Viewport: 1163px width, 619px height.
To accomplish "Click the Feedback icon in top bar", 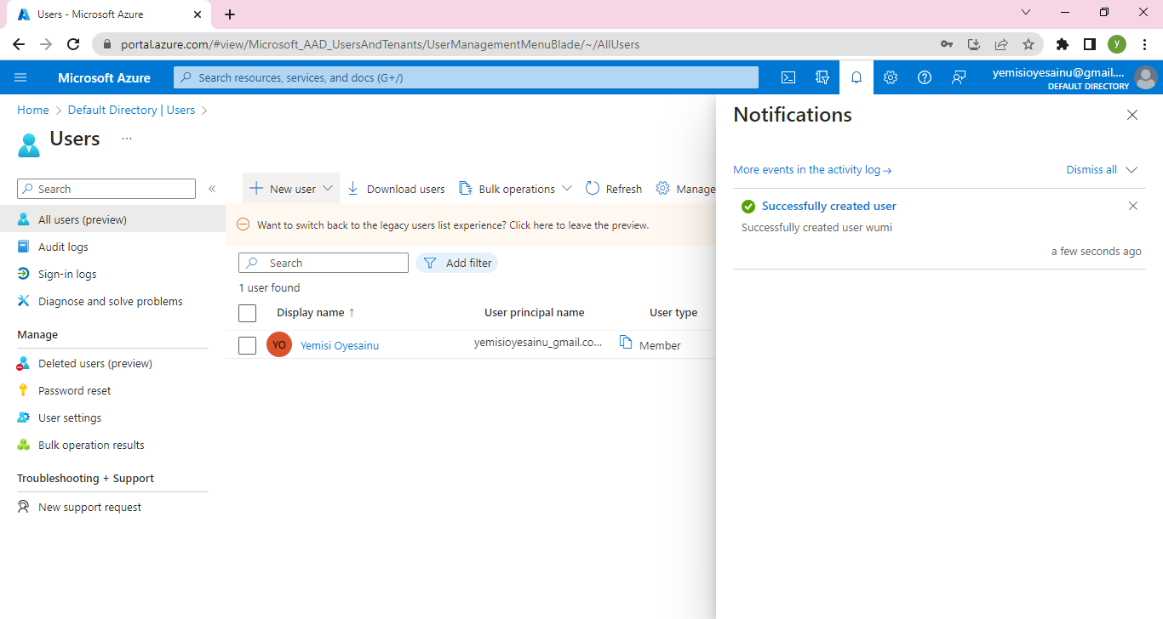I will click(959, 77).
